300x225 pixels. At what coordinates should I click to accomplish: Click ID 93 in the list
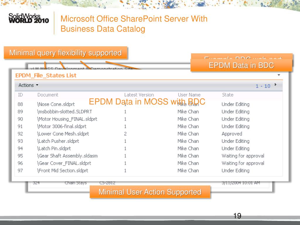coord(20,141)
